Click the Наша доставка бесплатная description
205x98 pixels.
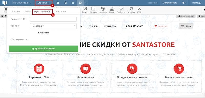[x=179, y=83]
